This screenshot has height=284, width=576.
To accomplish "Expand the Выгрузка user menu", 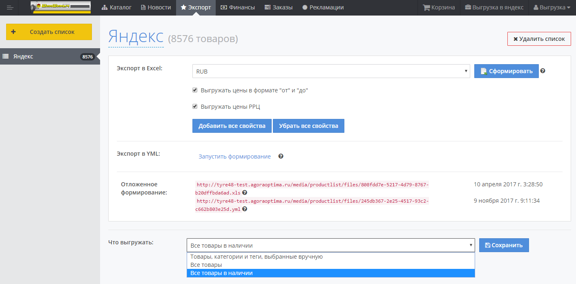I will pos(551,7).
